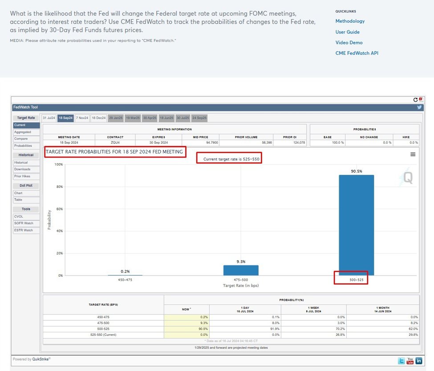Open the YouTube icon in the footer
This screenshot has width=434, height=371.
pyautogui.click(x=410, y=361)
